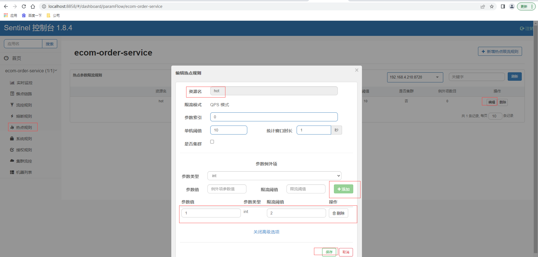The width and height of the screenshot is (538, 257).
Task: Open the 公司 bookmarks folder
Action: click(53, 15)
